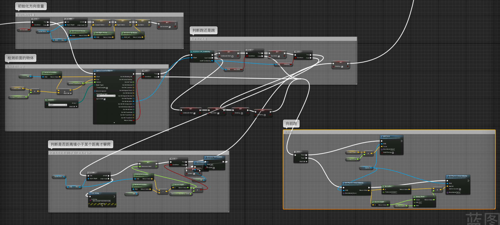Click the Destroy Actor node function icon
500x225 pixels.
point(195,162)
